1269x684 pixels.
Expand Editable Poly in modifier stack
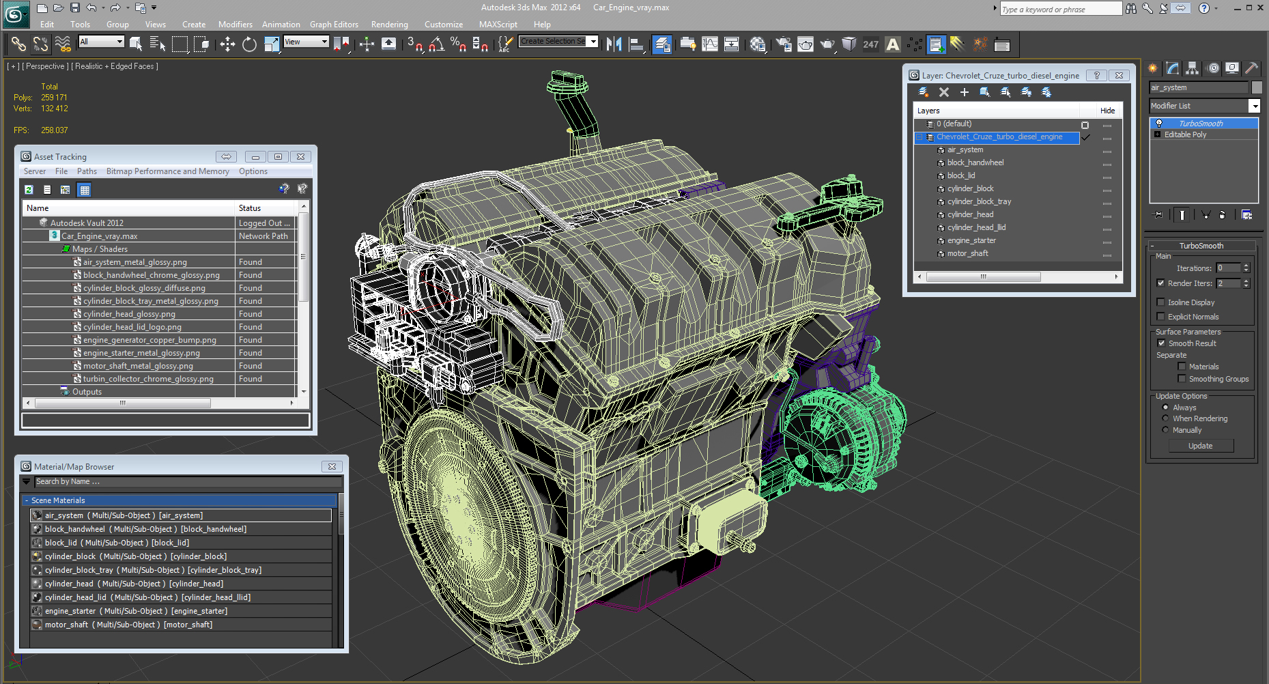point(1157,134)
